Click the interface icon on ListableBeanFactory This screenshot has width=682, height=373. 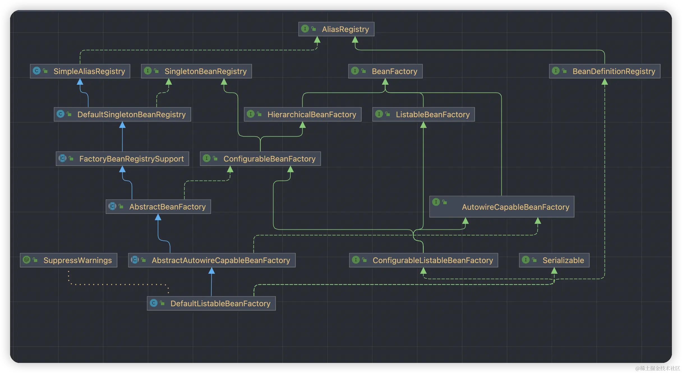(379, 114)
